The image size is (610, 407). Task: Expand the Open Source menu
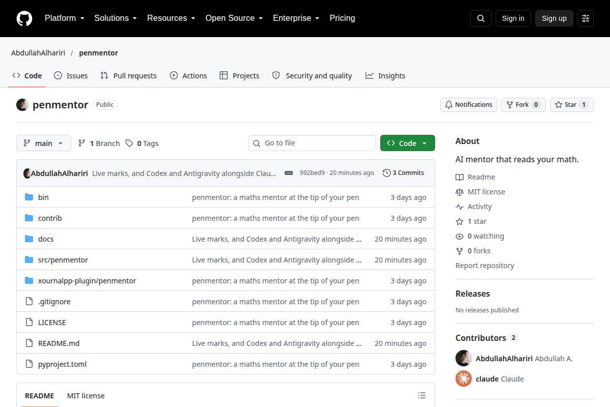coord(234,18)
